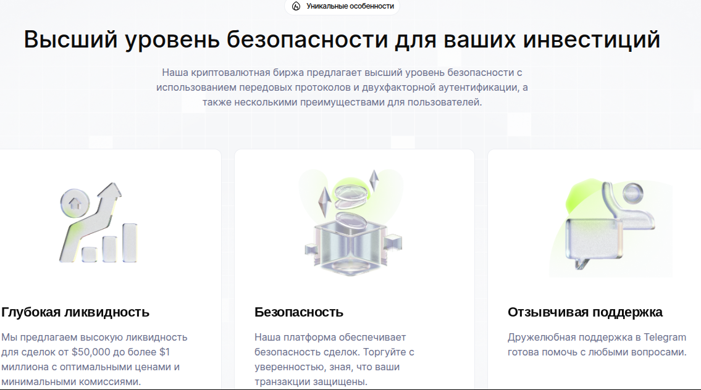This screenshot has width=701, height=390.
Task: Click the description starting 'Мы предлагаем высокую ликвидность'
Action: tap(94, 360)
